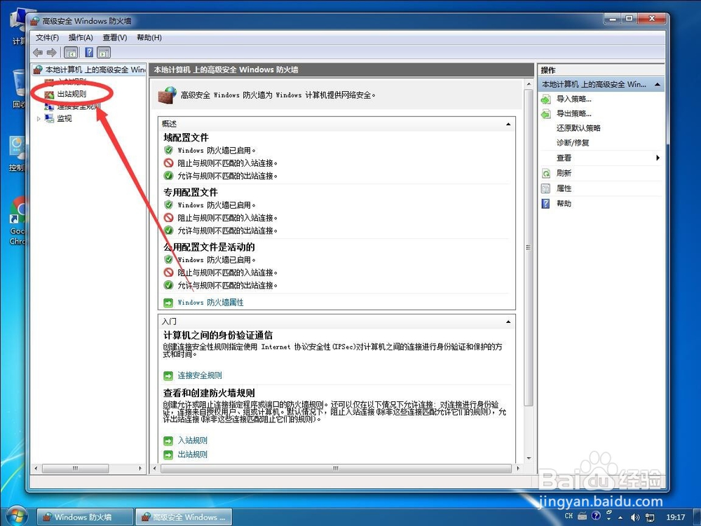This screenshot has width=701, height=526.
Task: Click the rightmost export list toolbar icon
Action: (x=104, y=53)
